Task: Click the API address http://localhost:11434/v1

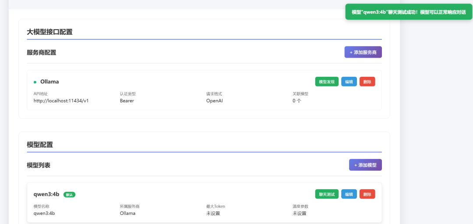Action: [61, 100]
